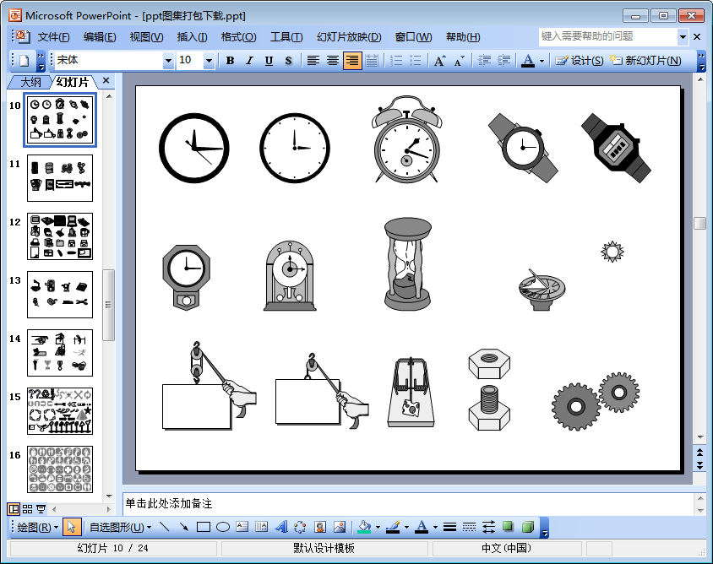Decrease font size
The image size is (713, 564).
click(x=460, y=61)
